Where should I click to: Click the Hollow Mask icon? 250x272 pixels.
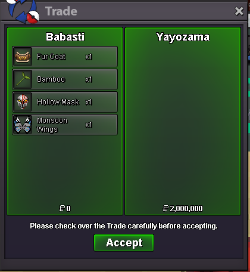[x=23, y=102]
